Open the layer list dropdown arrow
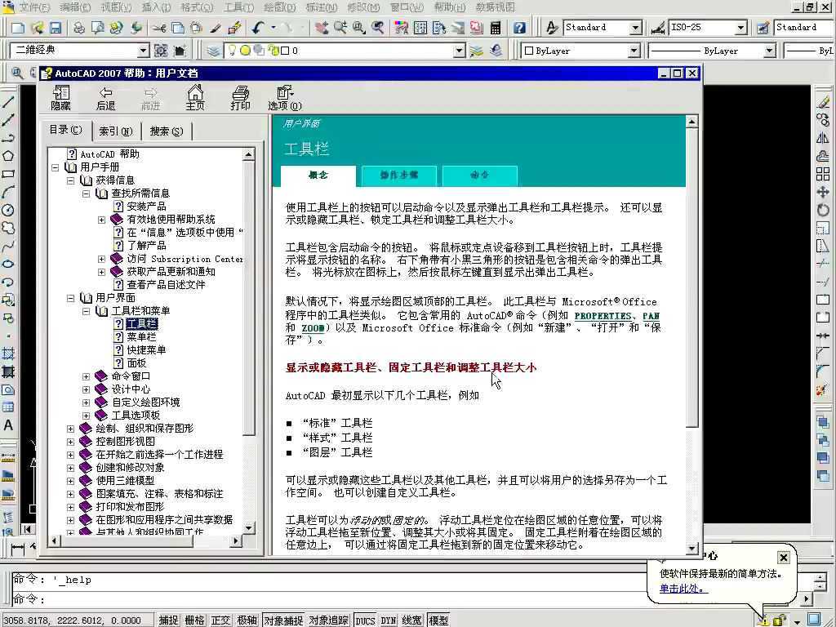 pos(460,51)
